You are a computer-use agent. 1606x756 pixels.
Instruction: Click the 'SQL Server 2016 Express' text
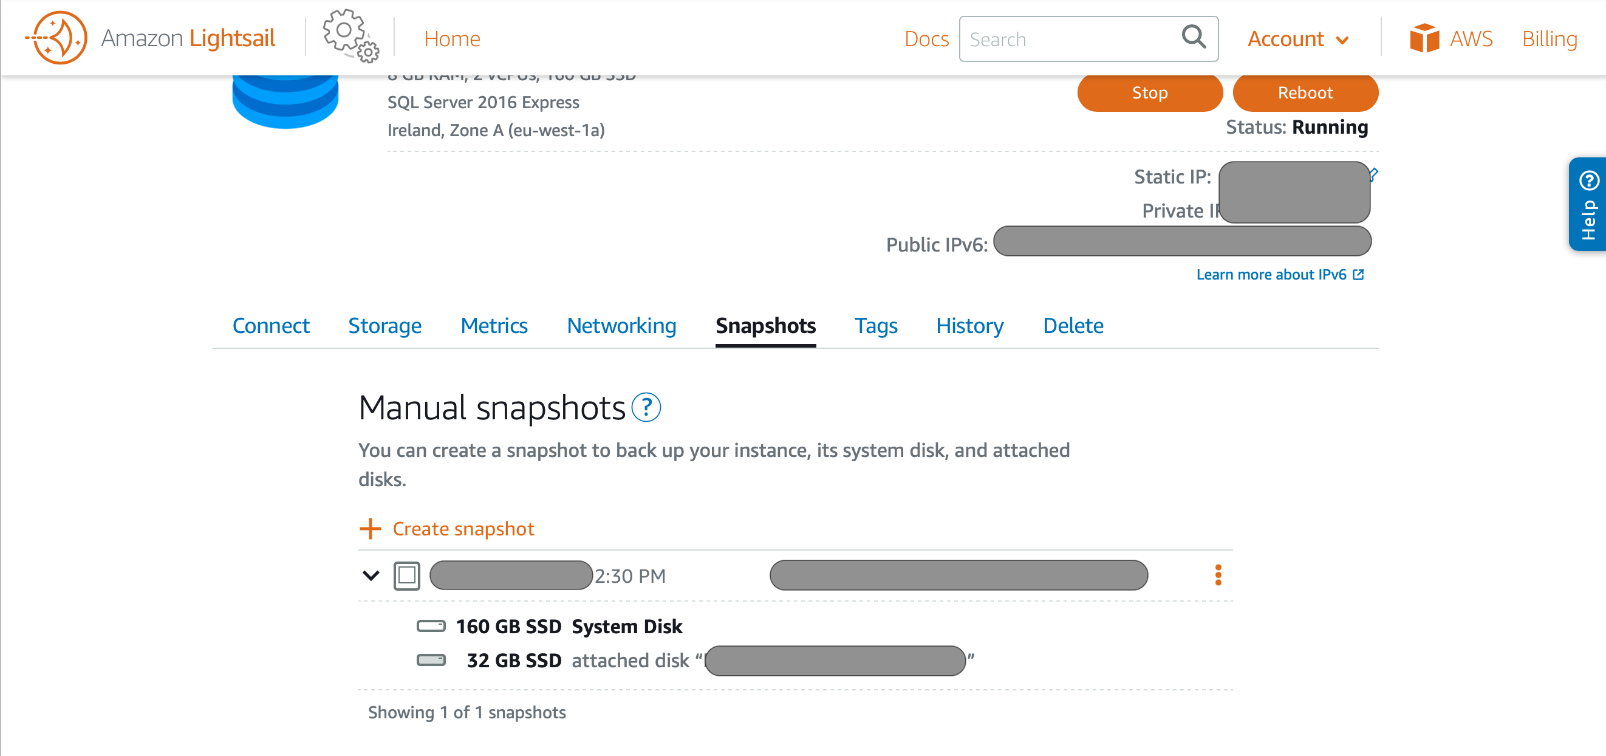[x=483, y=102]
